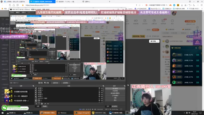Toggle visibility of 浏览器 5 source
The height and width of the screenshot is (115, 204).
tap(99, 94)
